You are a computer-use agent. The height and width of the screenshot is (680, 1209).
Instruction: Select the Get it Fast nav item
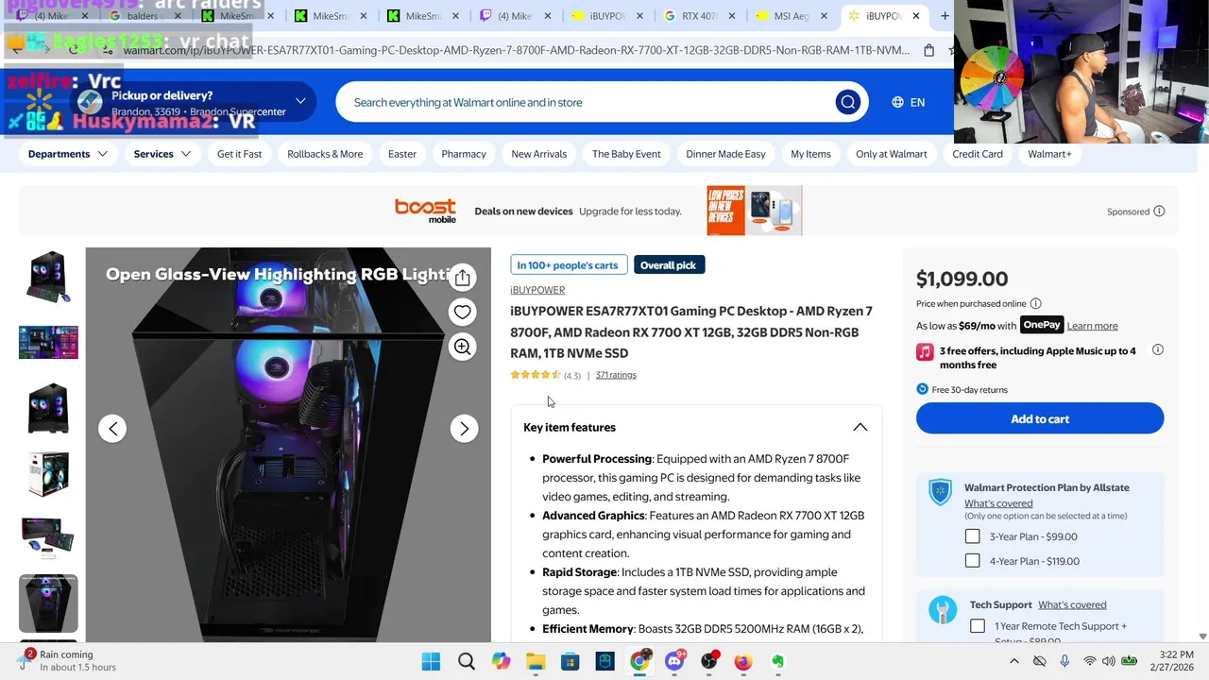pos(239,154)
